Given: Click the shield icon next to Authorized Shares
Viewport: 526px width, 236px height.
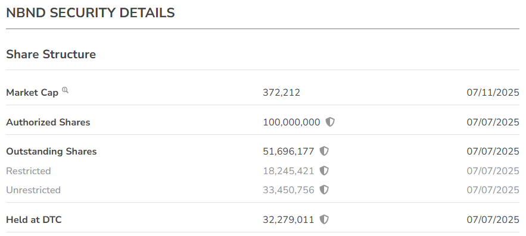Looking at the screenshot, I should point(330,122).
